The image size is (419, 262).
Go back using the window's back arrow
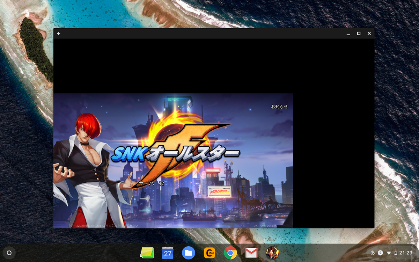(59, 34)
